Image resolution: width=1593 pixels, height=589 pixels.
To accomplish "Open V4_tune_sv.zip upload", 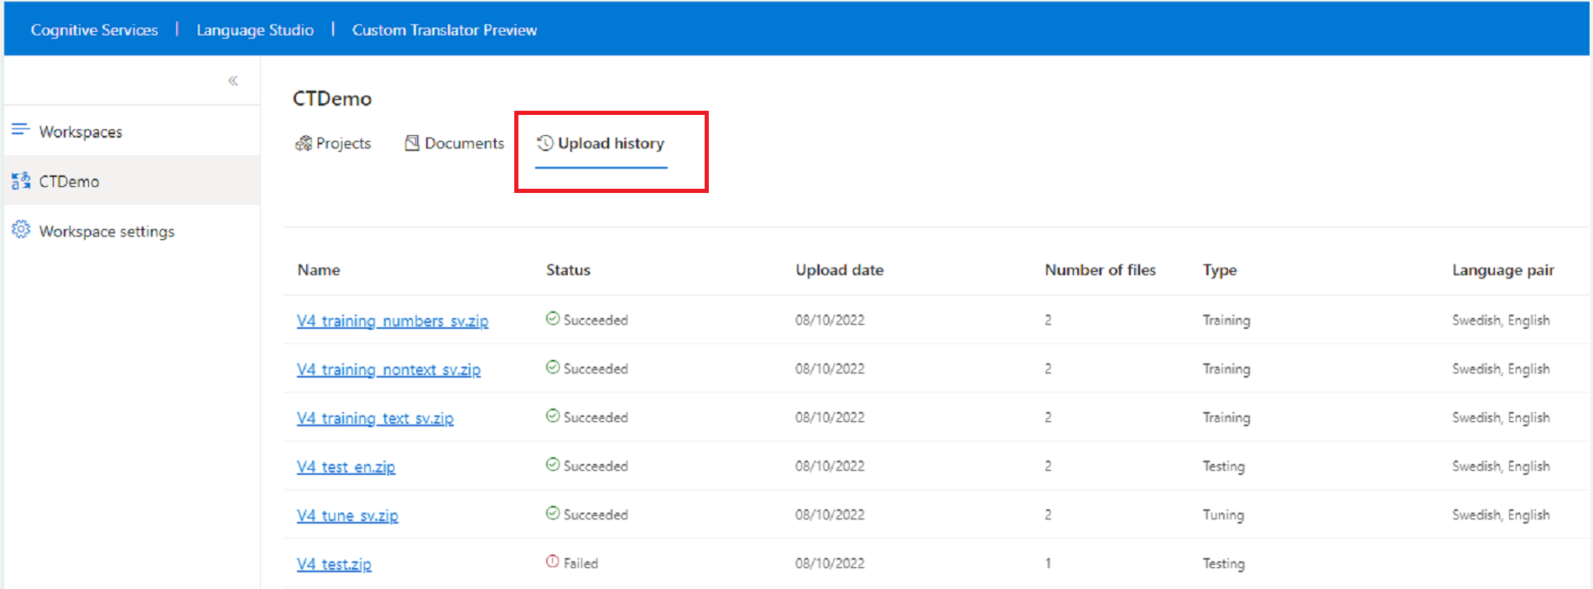I will pos(347,515).
